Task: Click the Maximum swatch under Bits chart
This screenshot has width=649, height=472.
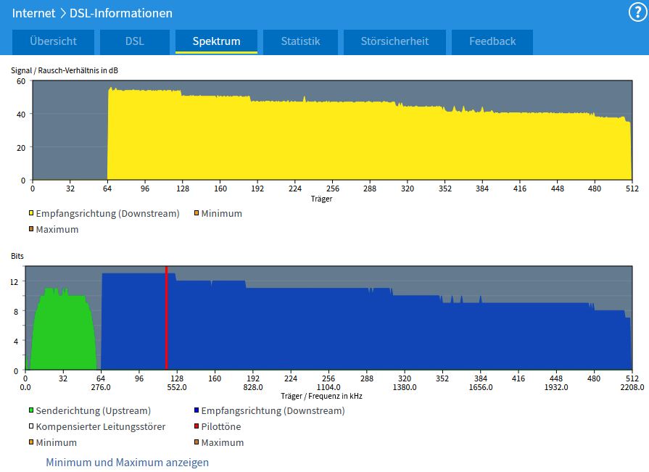Action: point(197,442)
